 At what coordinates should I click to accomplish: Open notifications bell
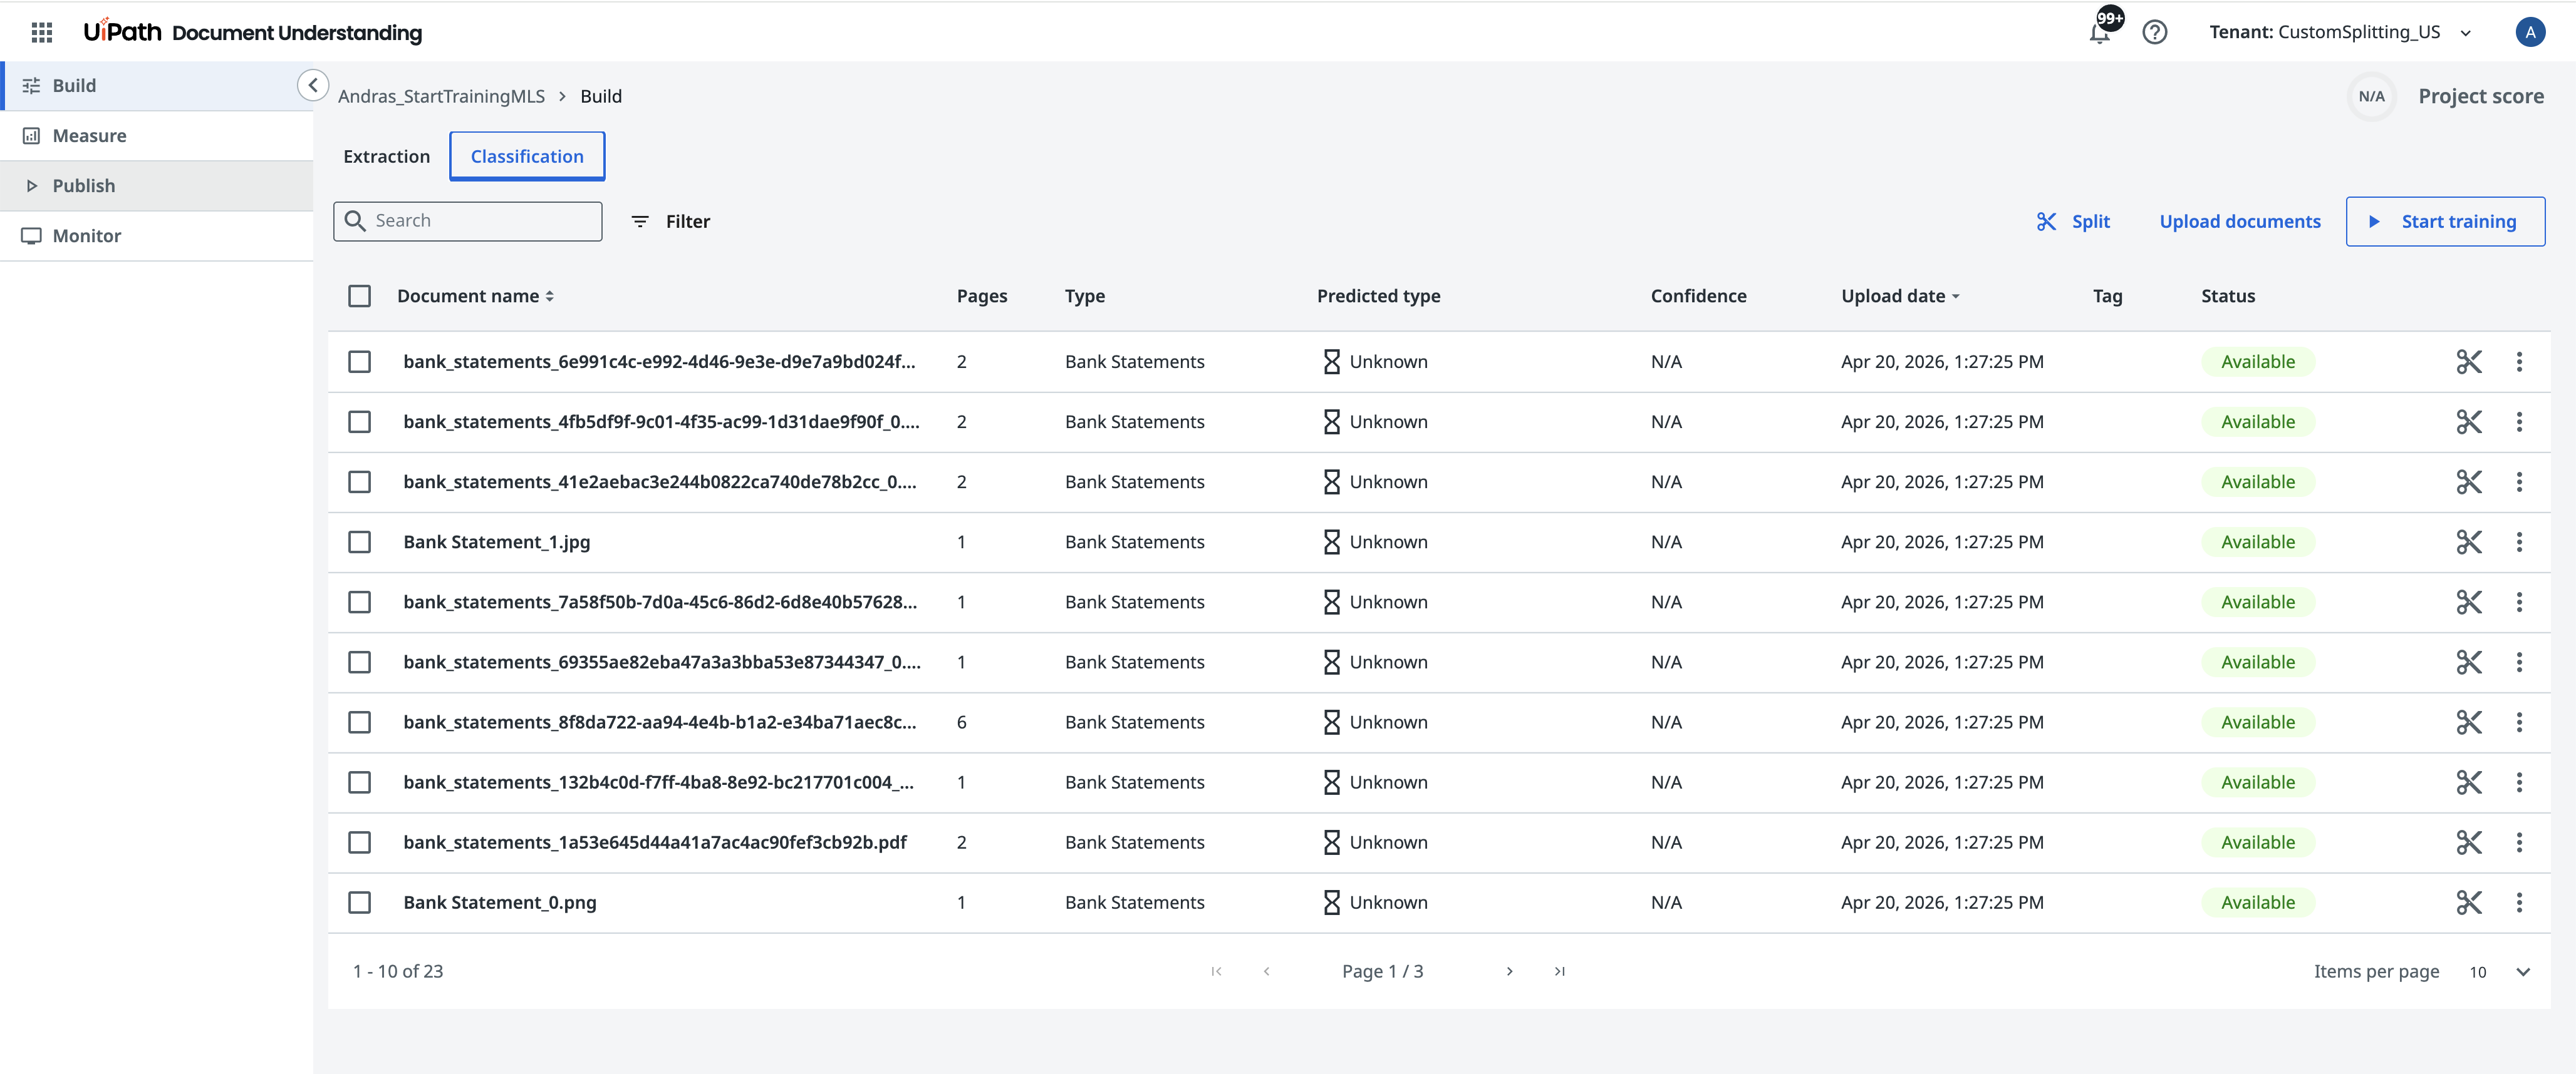[2099, 32]
